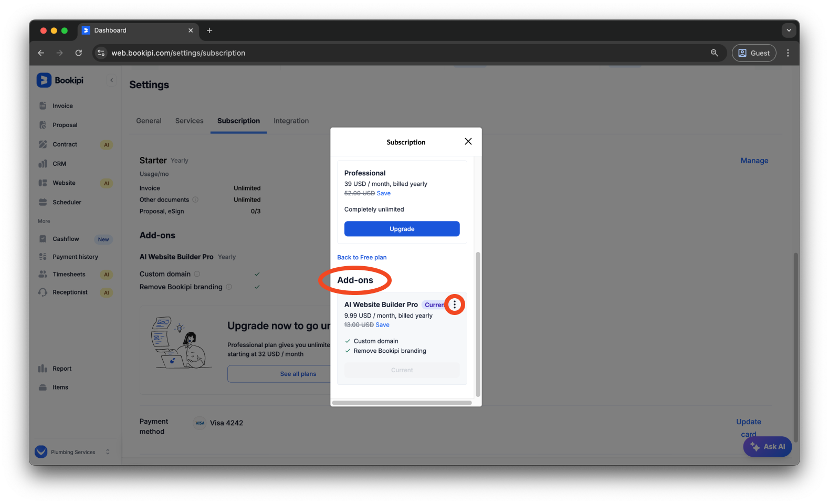This screenshot has width=829, height=504.
Task: Open the Proposal sidebar icon
Action: tap(43, 125)
